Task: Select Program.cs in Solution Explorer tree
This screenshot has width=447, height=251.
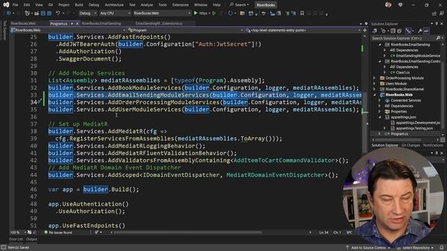Action: tap(399, 134)
